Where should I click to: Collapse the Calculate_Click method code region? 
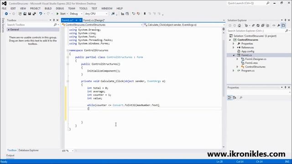tap(68, 81)
